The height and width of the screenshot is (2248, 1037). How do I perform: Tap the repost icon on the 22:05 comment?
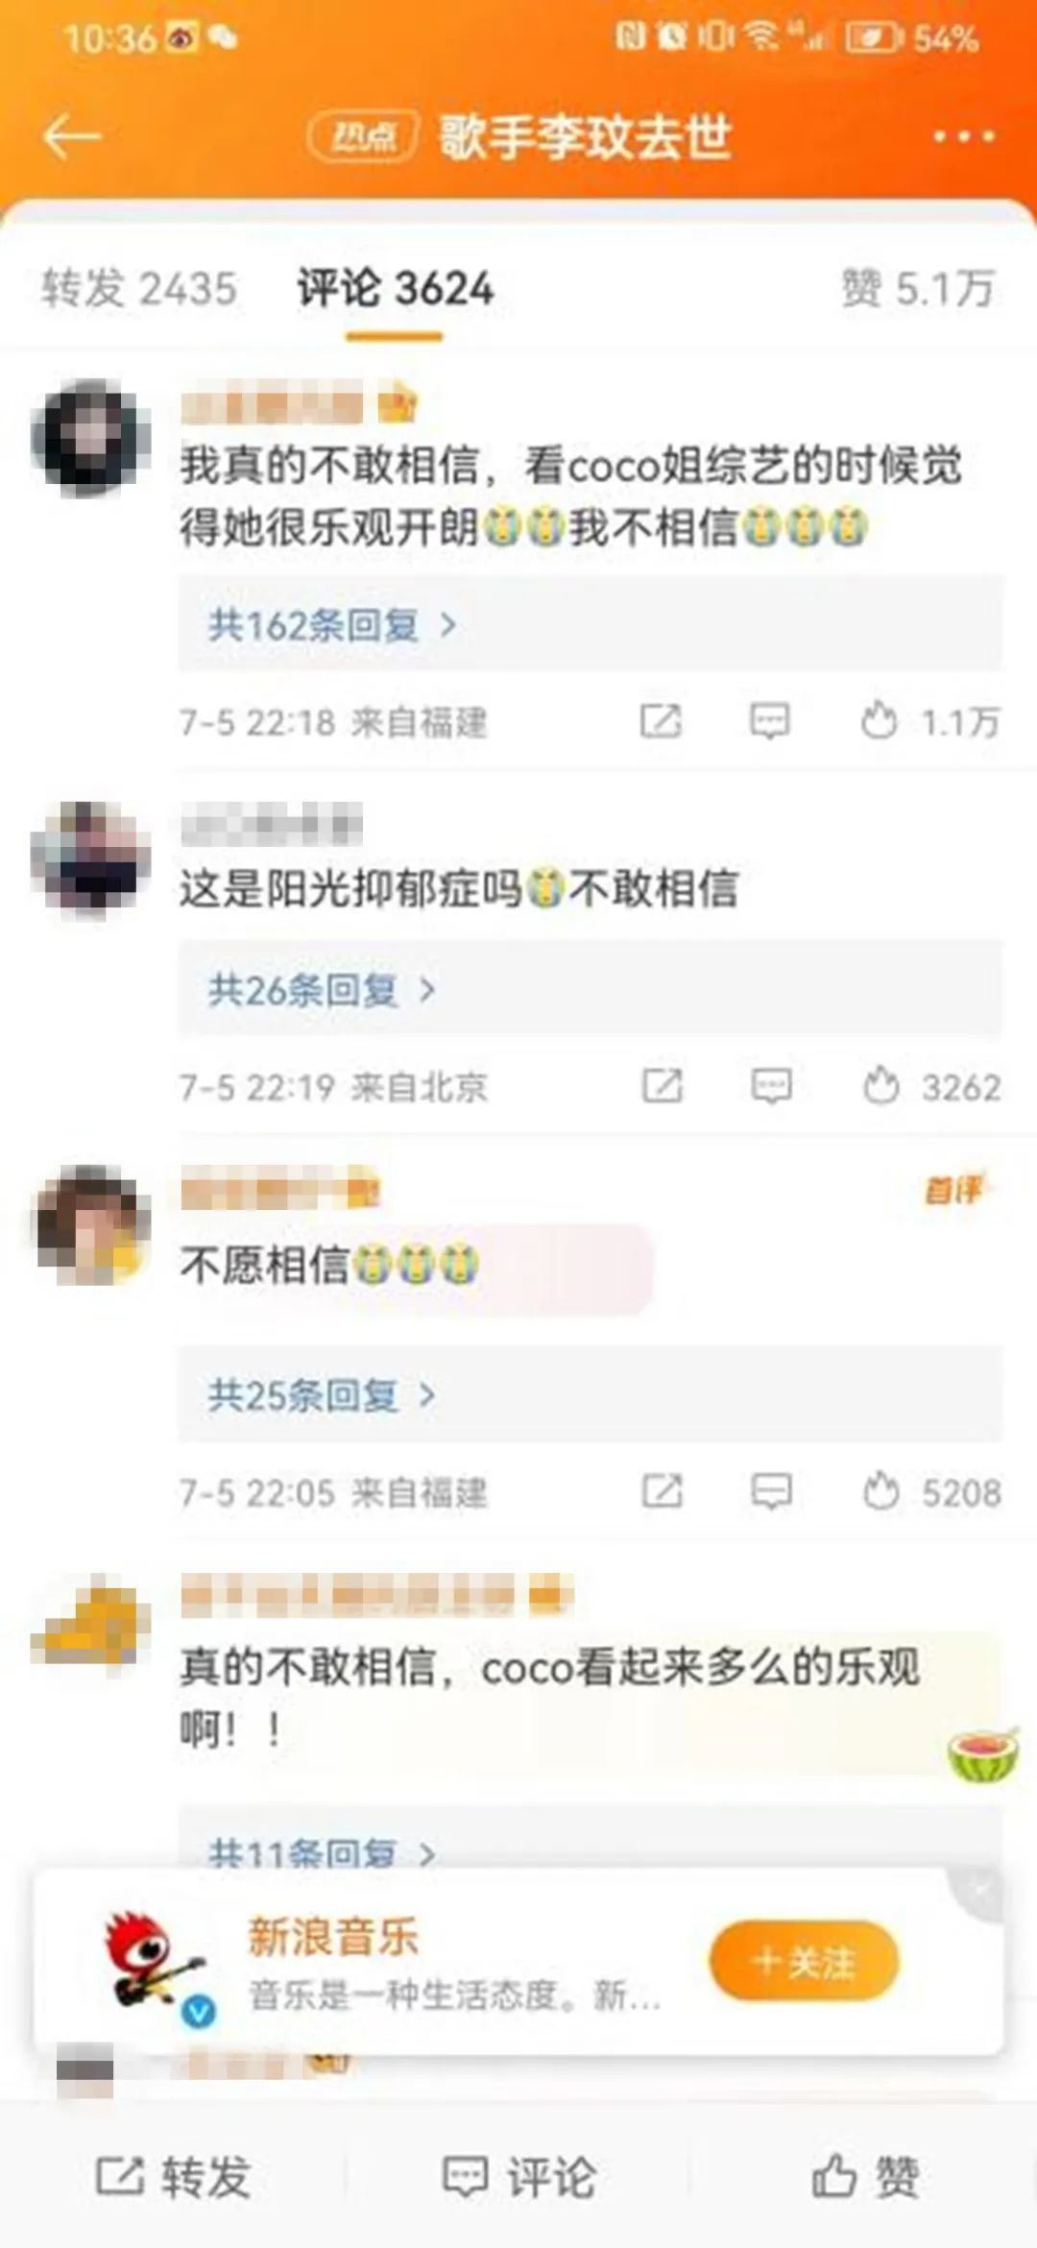(662, 1492)
